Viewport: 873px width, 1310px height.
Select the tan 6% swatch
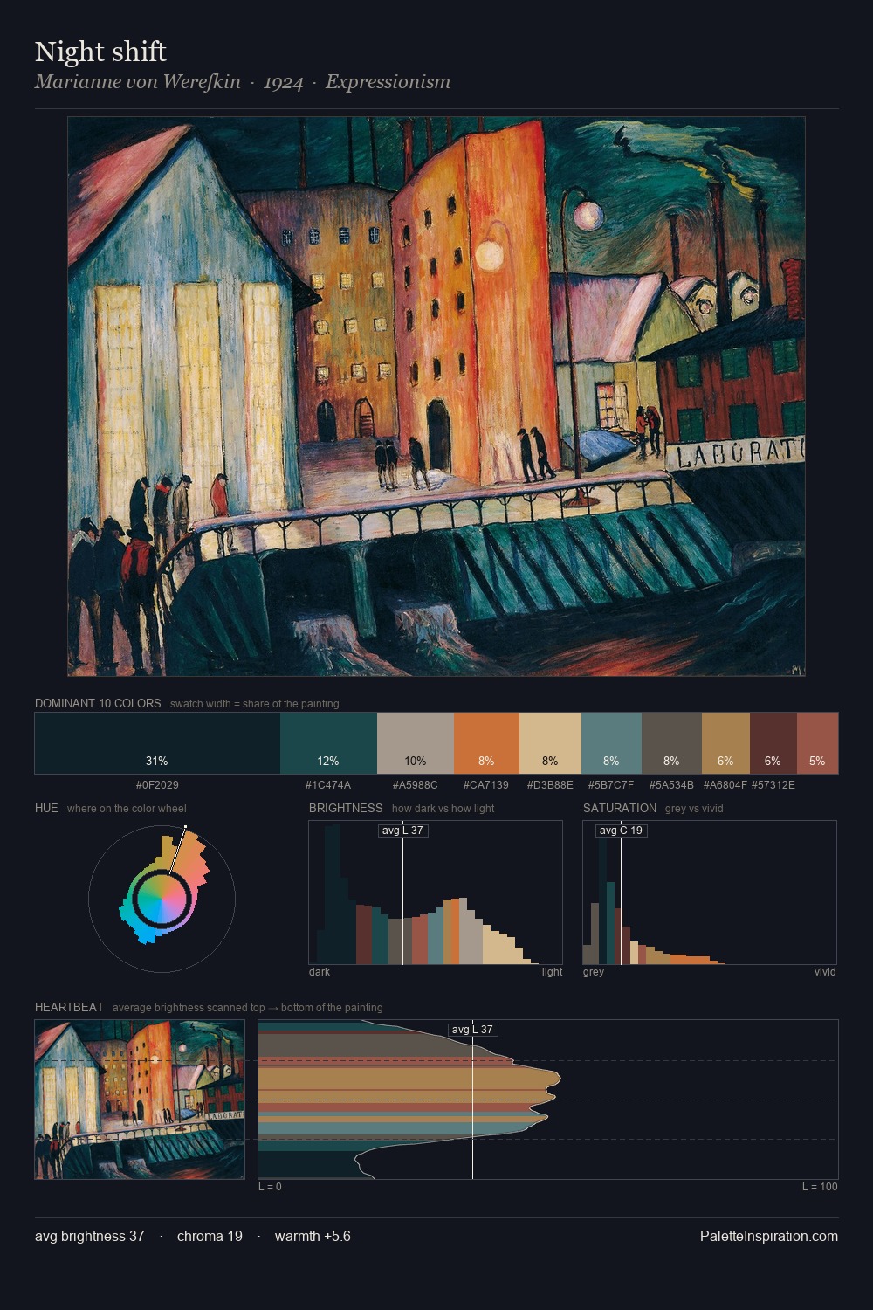point(725,743)
